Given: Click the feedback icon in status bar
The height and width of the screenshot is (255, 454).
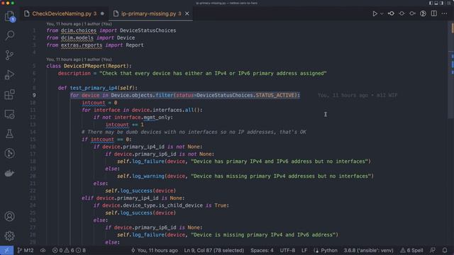Looking at the screenshot, I should (x=433, y=250).
